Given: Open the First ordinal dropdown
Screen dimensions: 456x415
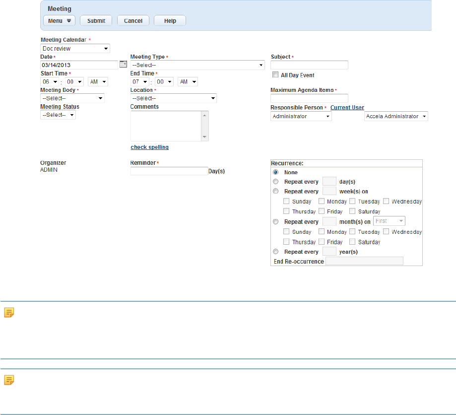Looking at the screenshot, I should tap(389, 221).
